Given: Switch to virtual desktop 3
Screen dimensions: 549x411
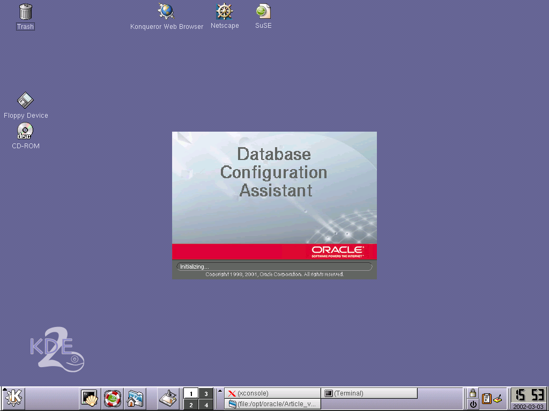Looking at the screenshot, I should tap(206, 393).
